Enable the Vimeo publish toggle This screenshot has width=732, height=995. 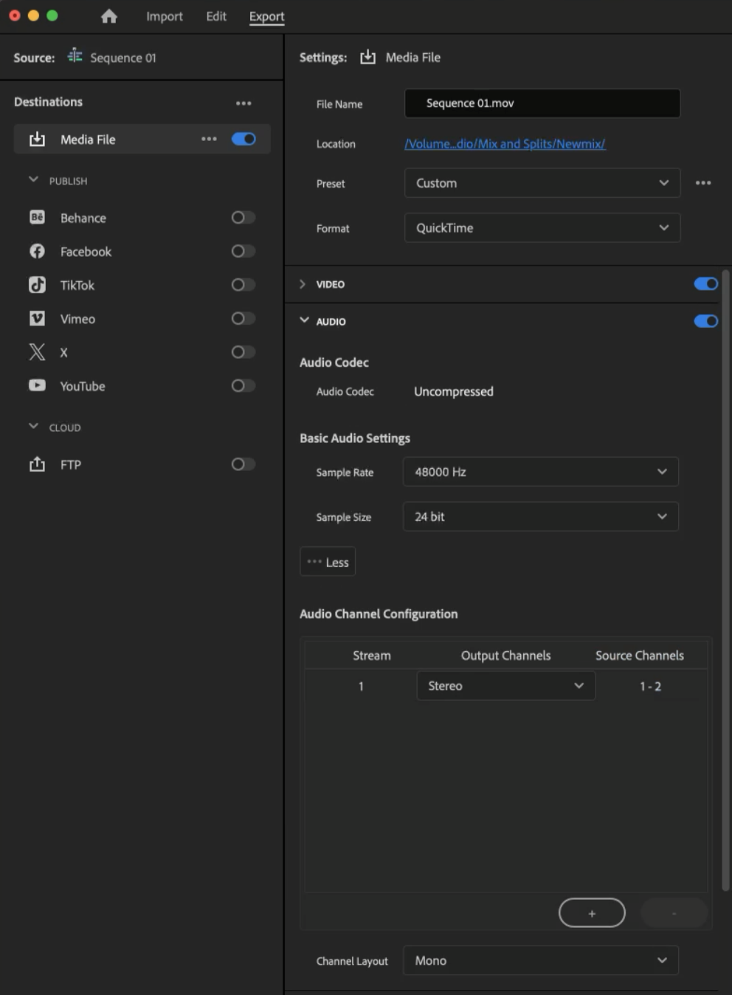point(244,318)
